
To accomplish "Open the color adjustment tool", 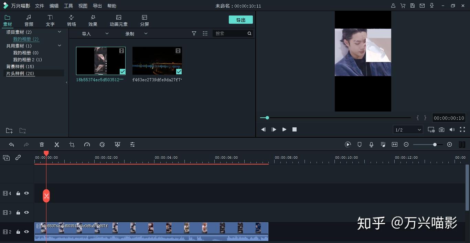I will pos(102,145).
